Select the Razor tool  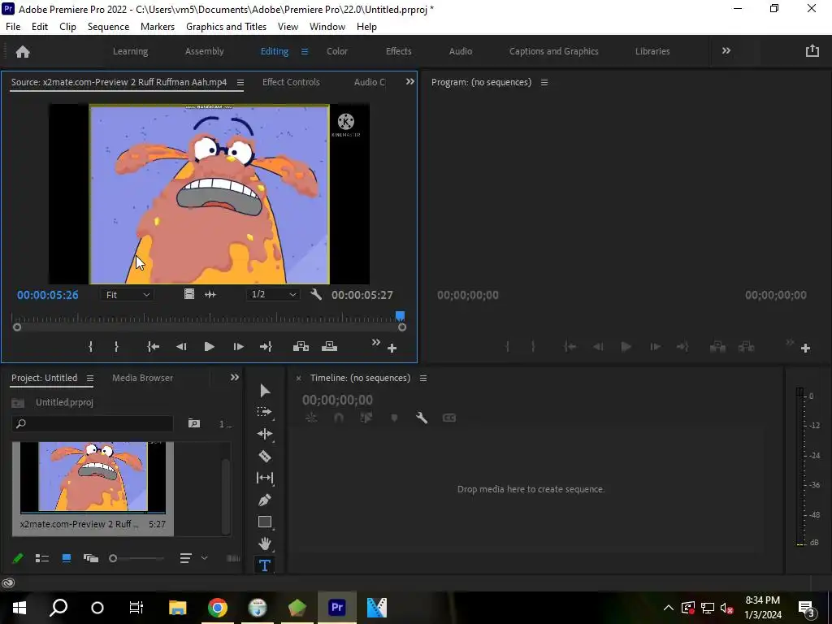[x=265, y=456]
